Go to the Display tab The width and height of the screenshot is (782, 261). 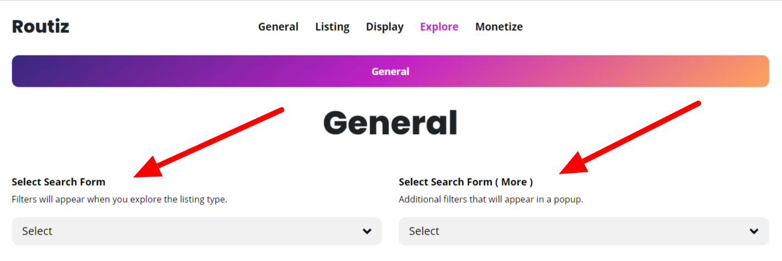(385, 26)
